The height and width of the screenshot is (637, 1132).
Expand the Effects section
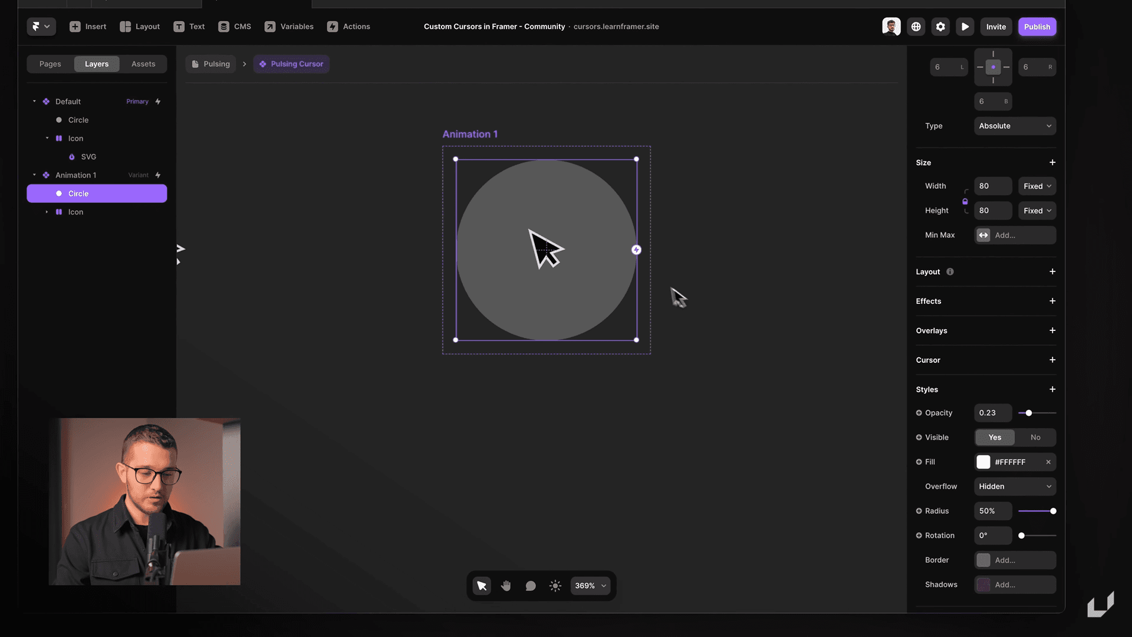coord(1051,301)
